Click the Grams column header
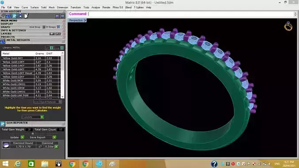Image resolution: width=299 pixels, height=168 pixels. tap(39, 53)
